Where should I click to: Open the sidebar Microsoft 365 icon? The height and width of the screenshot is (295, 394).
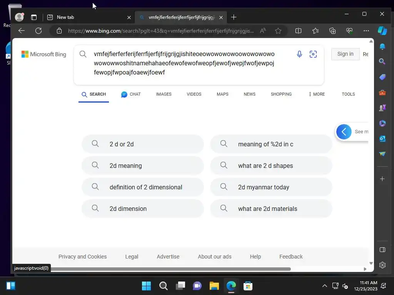point(382,123)
